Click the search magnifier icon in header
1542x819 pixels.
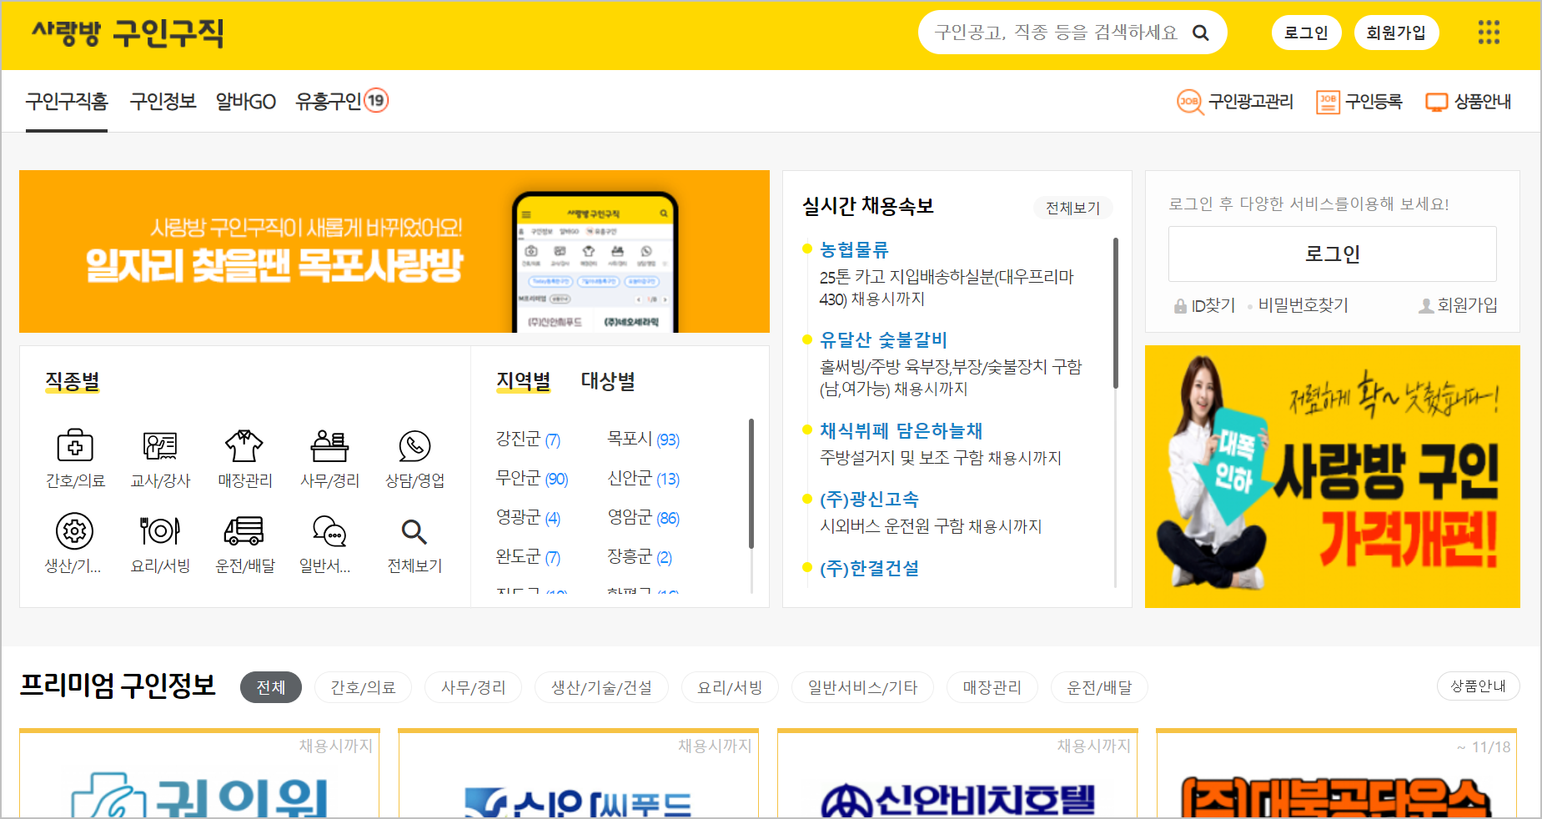1200,33
